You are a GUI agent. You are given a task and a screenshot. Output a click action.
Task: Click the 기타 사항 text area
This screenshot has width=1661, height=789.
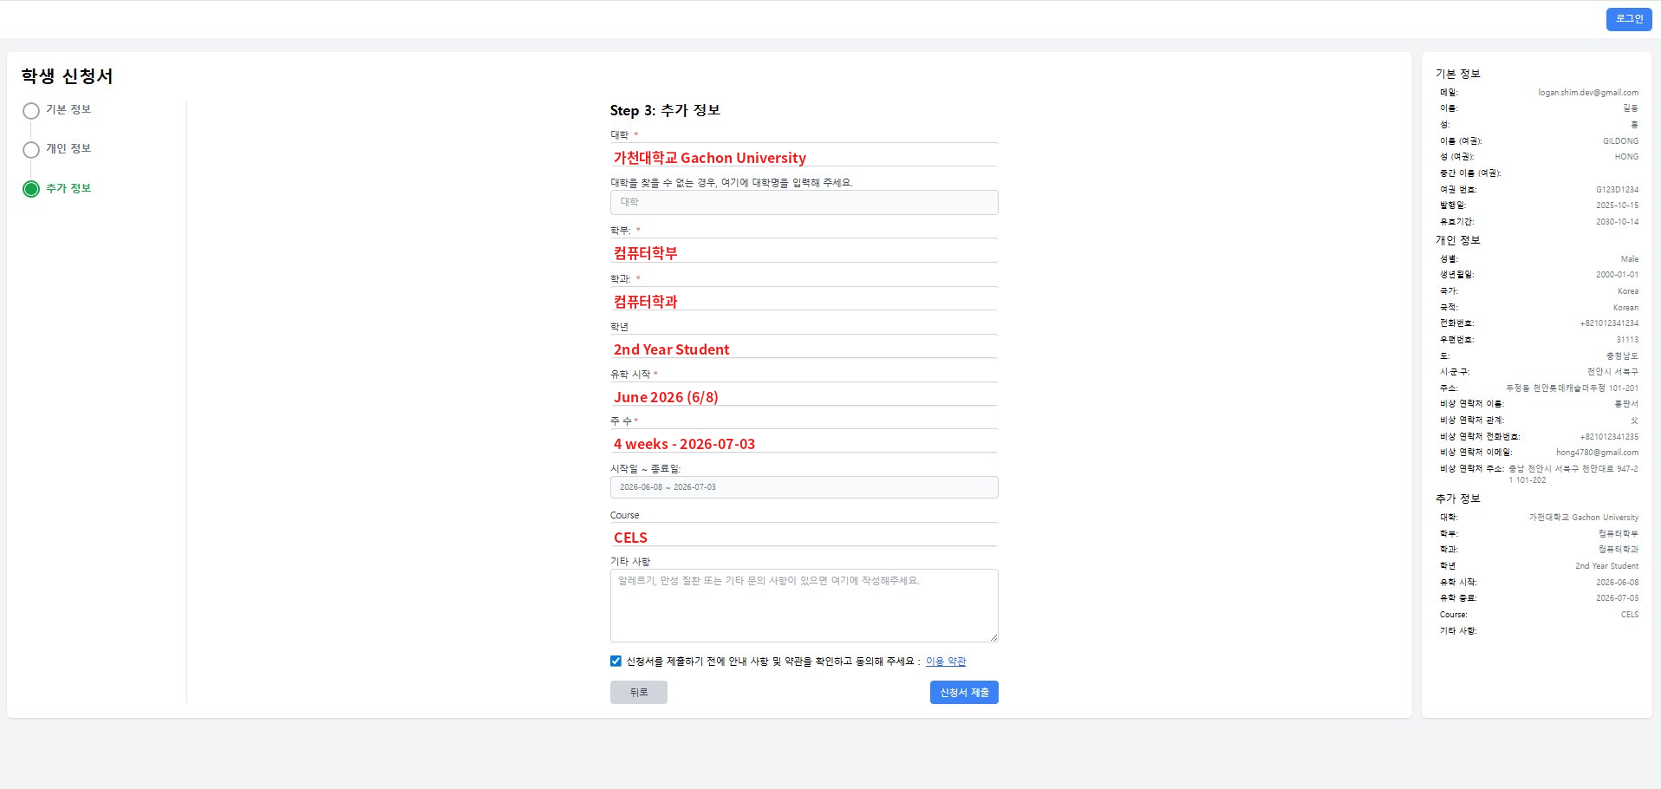click(x=804, y=605)
